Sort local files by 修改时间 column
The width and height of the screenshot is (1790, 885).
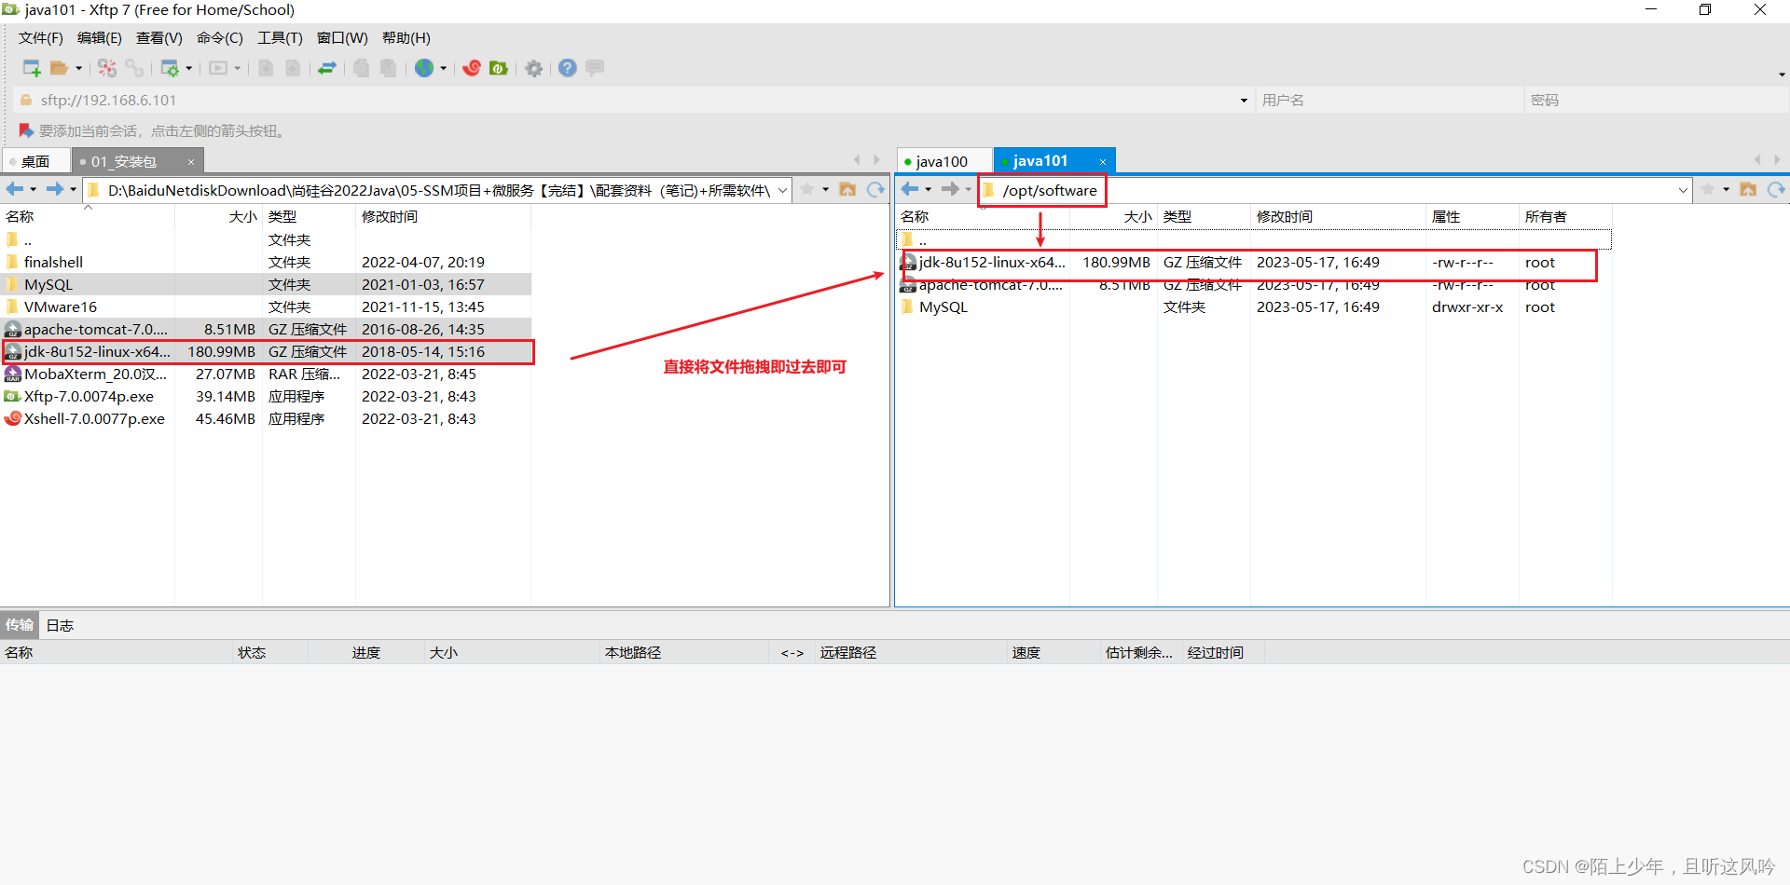click(x=443, y=216)
